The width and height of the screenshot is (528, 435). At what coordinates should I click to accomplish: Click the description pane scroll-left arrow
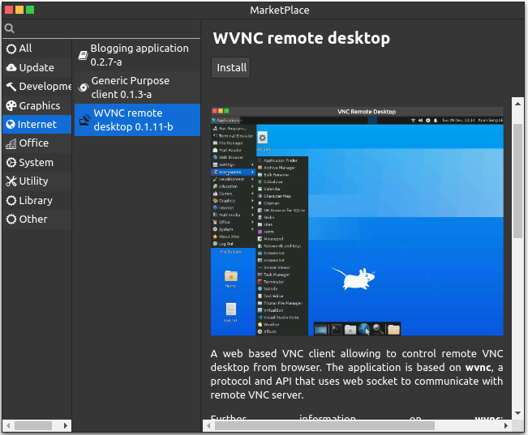[208, 425]
